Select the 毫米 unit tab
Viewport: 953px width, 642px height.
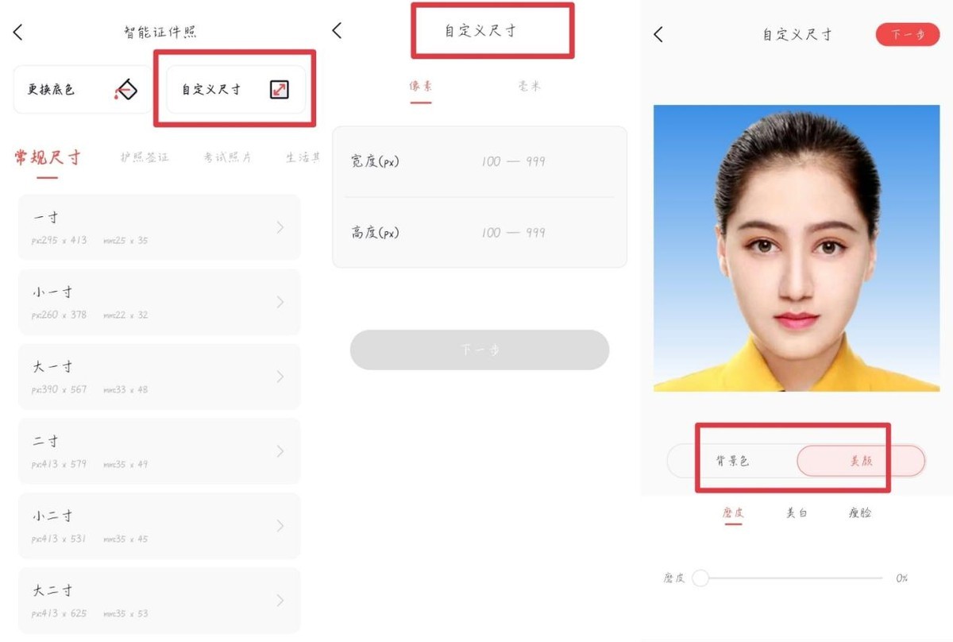[529, 86]
